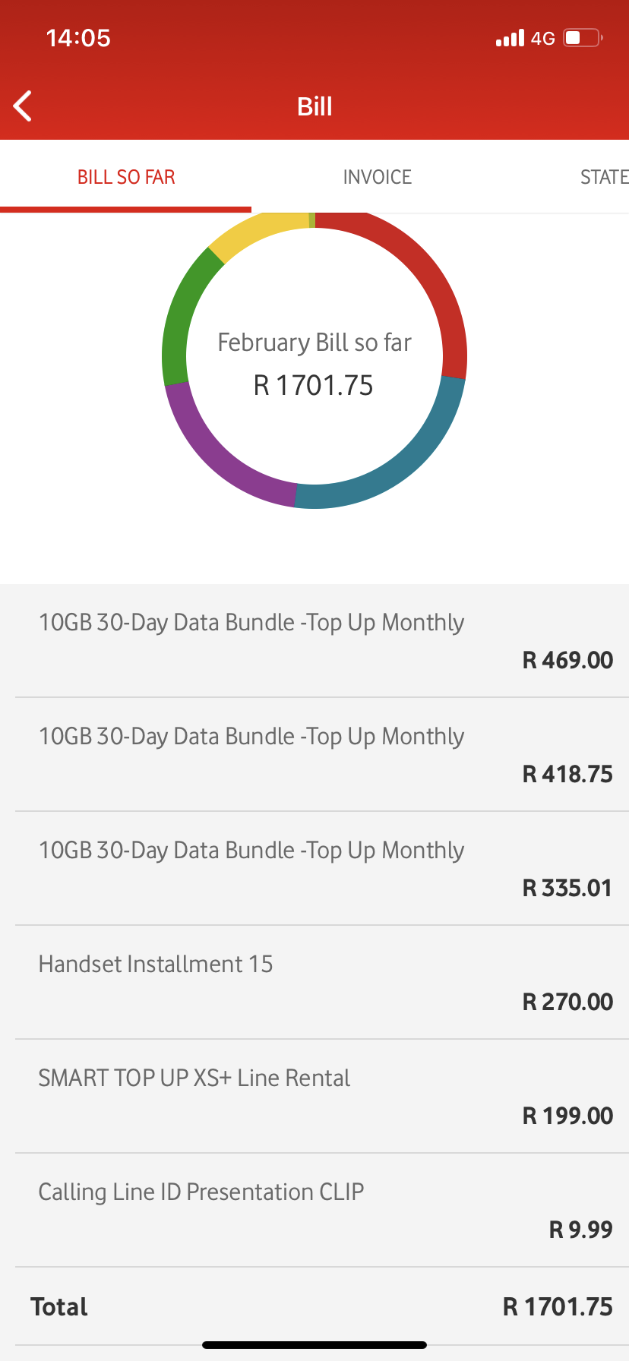Viewport: 629px width, 1361px height.
Task: Select SMART TOP UP XS+ Line Rental
Action: [x=314, y=1096]
